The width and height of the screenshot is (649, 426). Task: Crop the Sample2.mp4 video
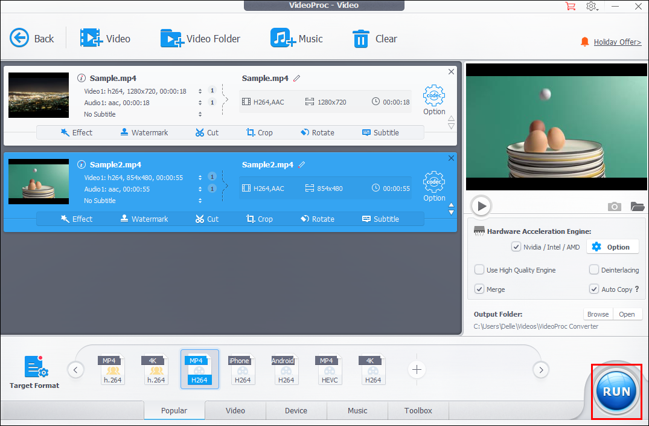pos(260,219)
